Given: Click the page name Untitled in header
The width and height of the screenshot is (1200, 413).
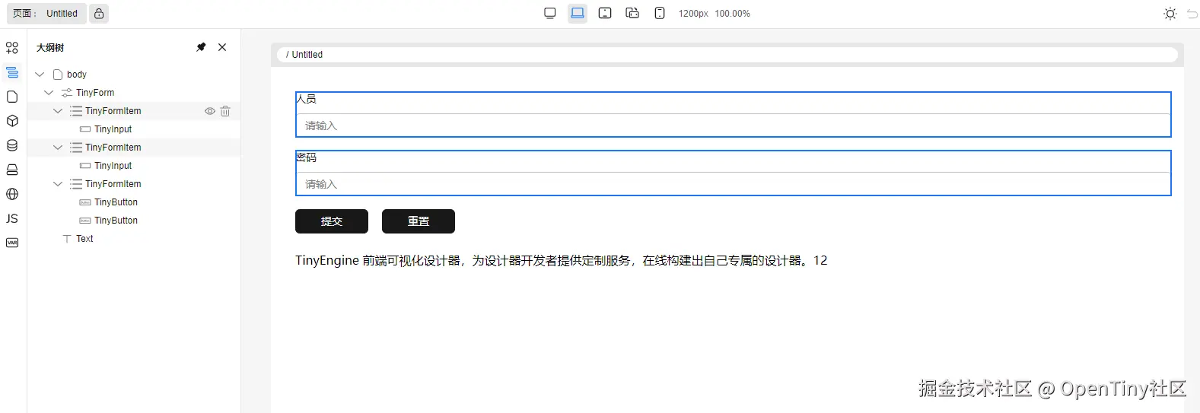Looking at the screenshot, I should coord(62,14).
